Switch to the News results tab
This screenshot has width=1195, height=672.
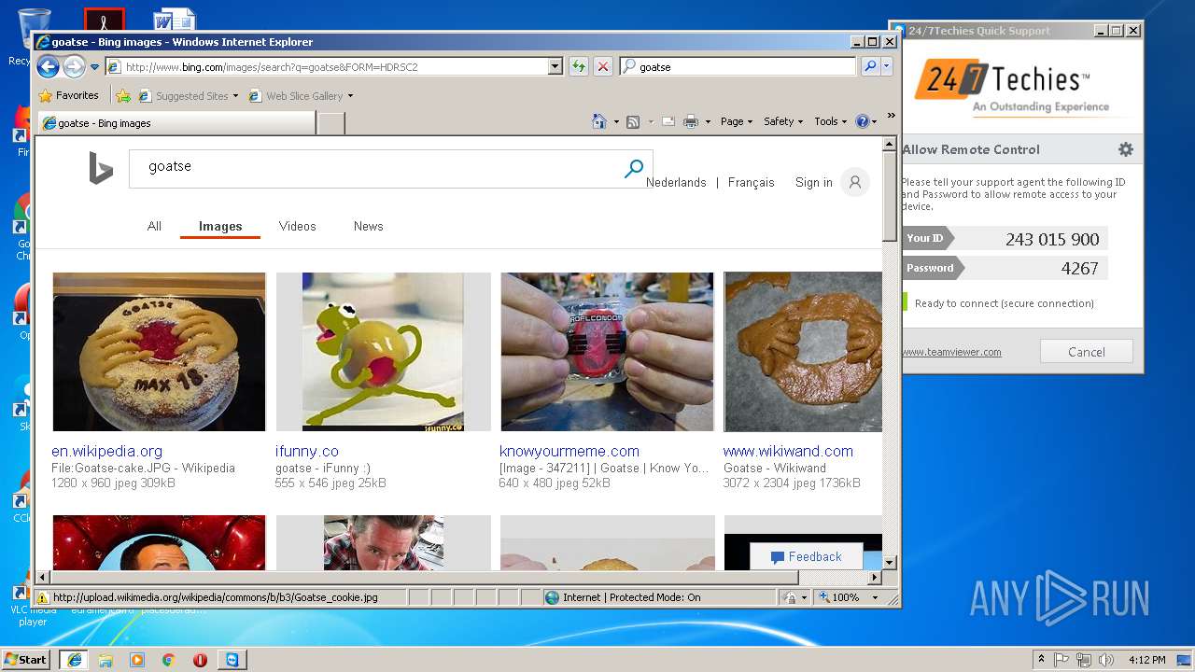[368, 226]
